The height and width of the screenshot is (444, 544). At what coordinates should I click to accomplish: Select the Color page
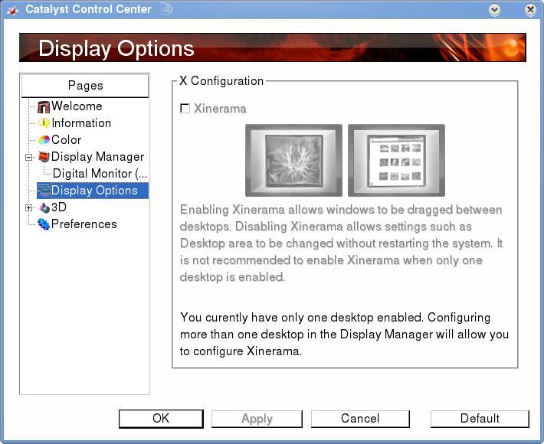66,139
